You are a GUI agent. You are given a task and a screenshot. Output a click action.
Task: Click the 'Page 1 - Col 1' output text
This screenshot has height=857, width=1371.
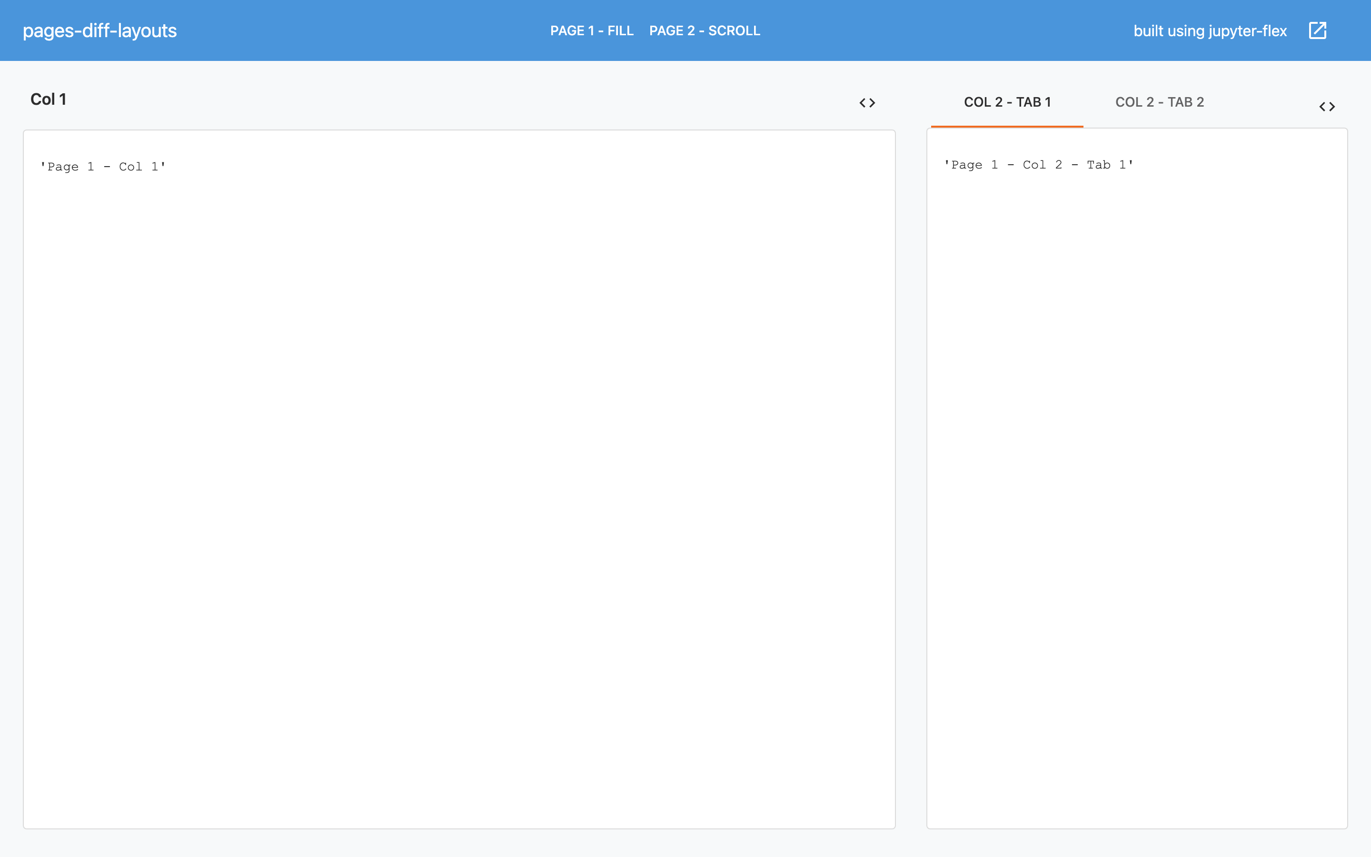(102, 167)
